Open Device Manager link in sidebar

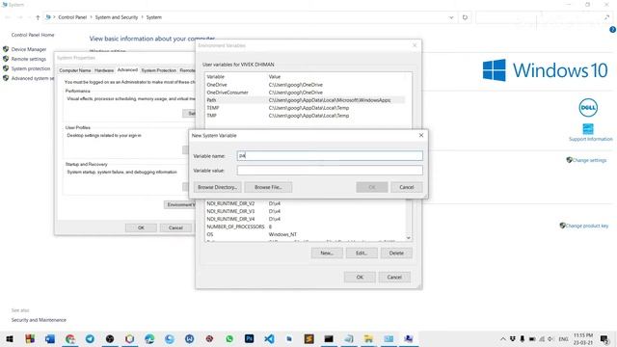29,49
